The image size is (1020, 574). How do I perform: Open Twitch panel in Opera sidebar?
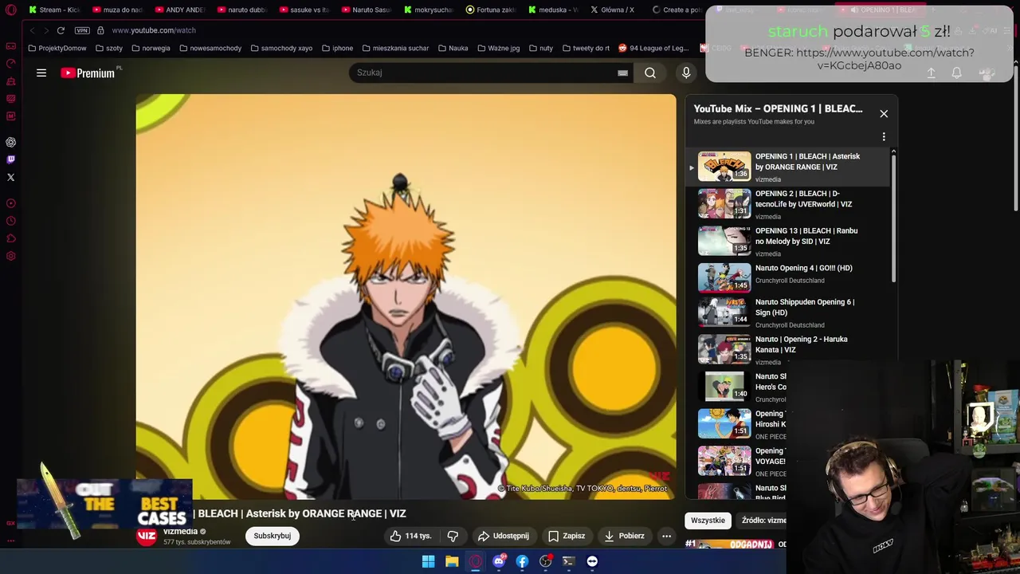11,159
